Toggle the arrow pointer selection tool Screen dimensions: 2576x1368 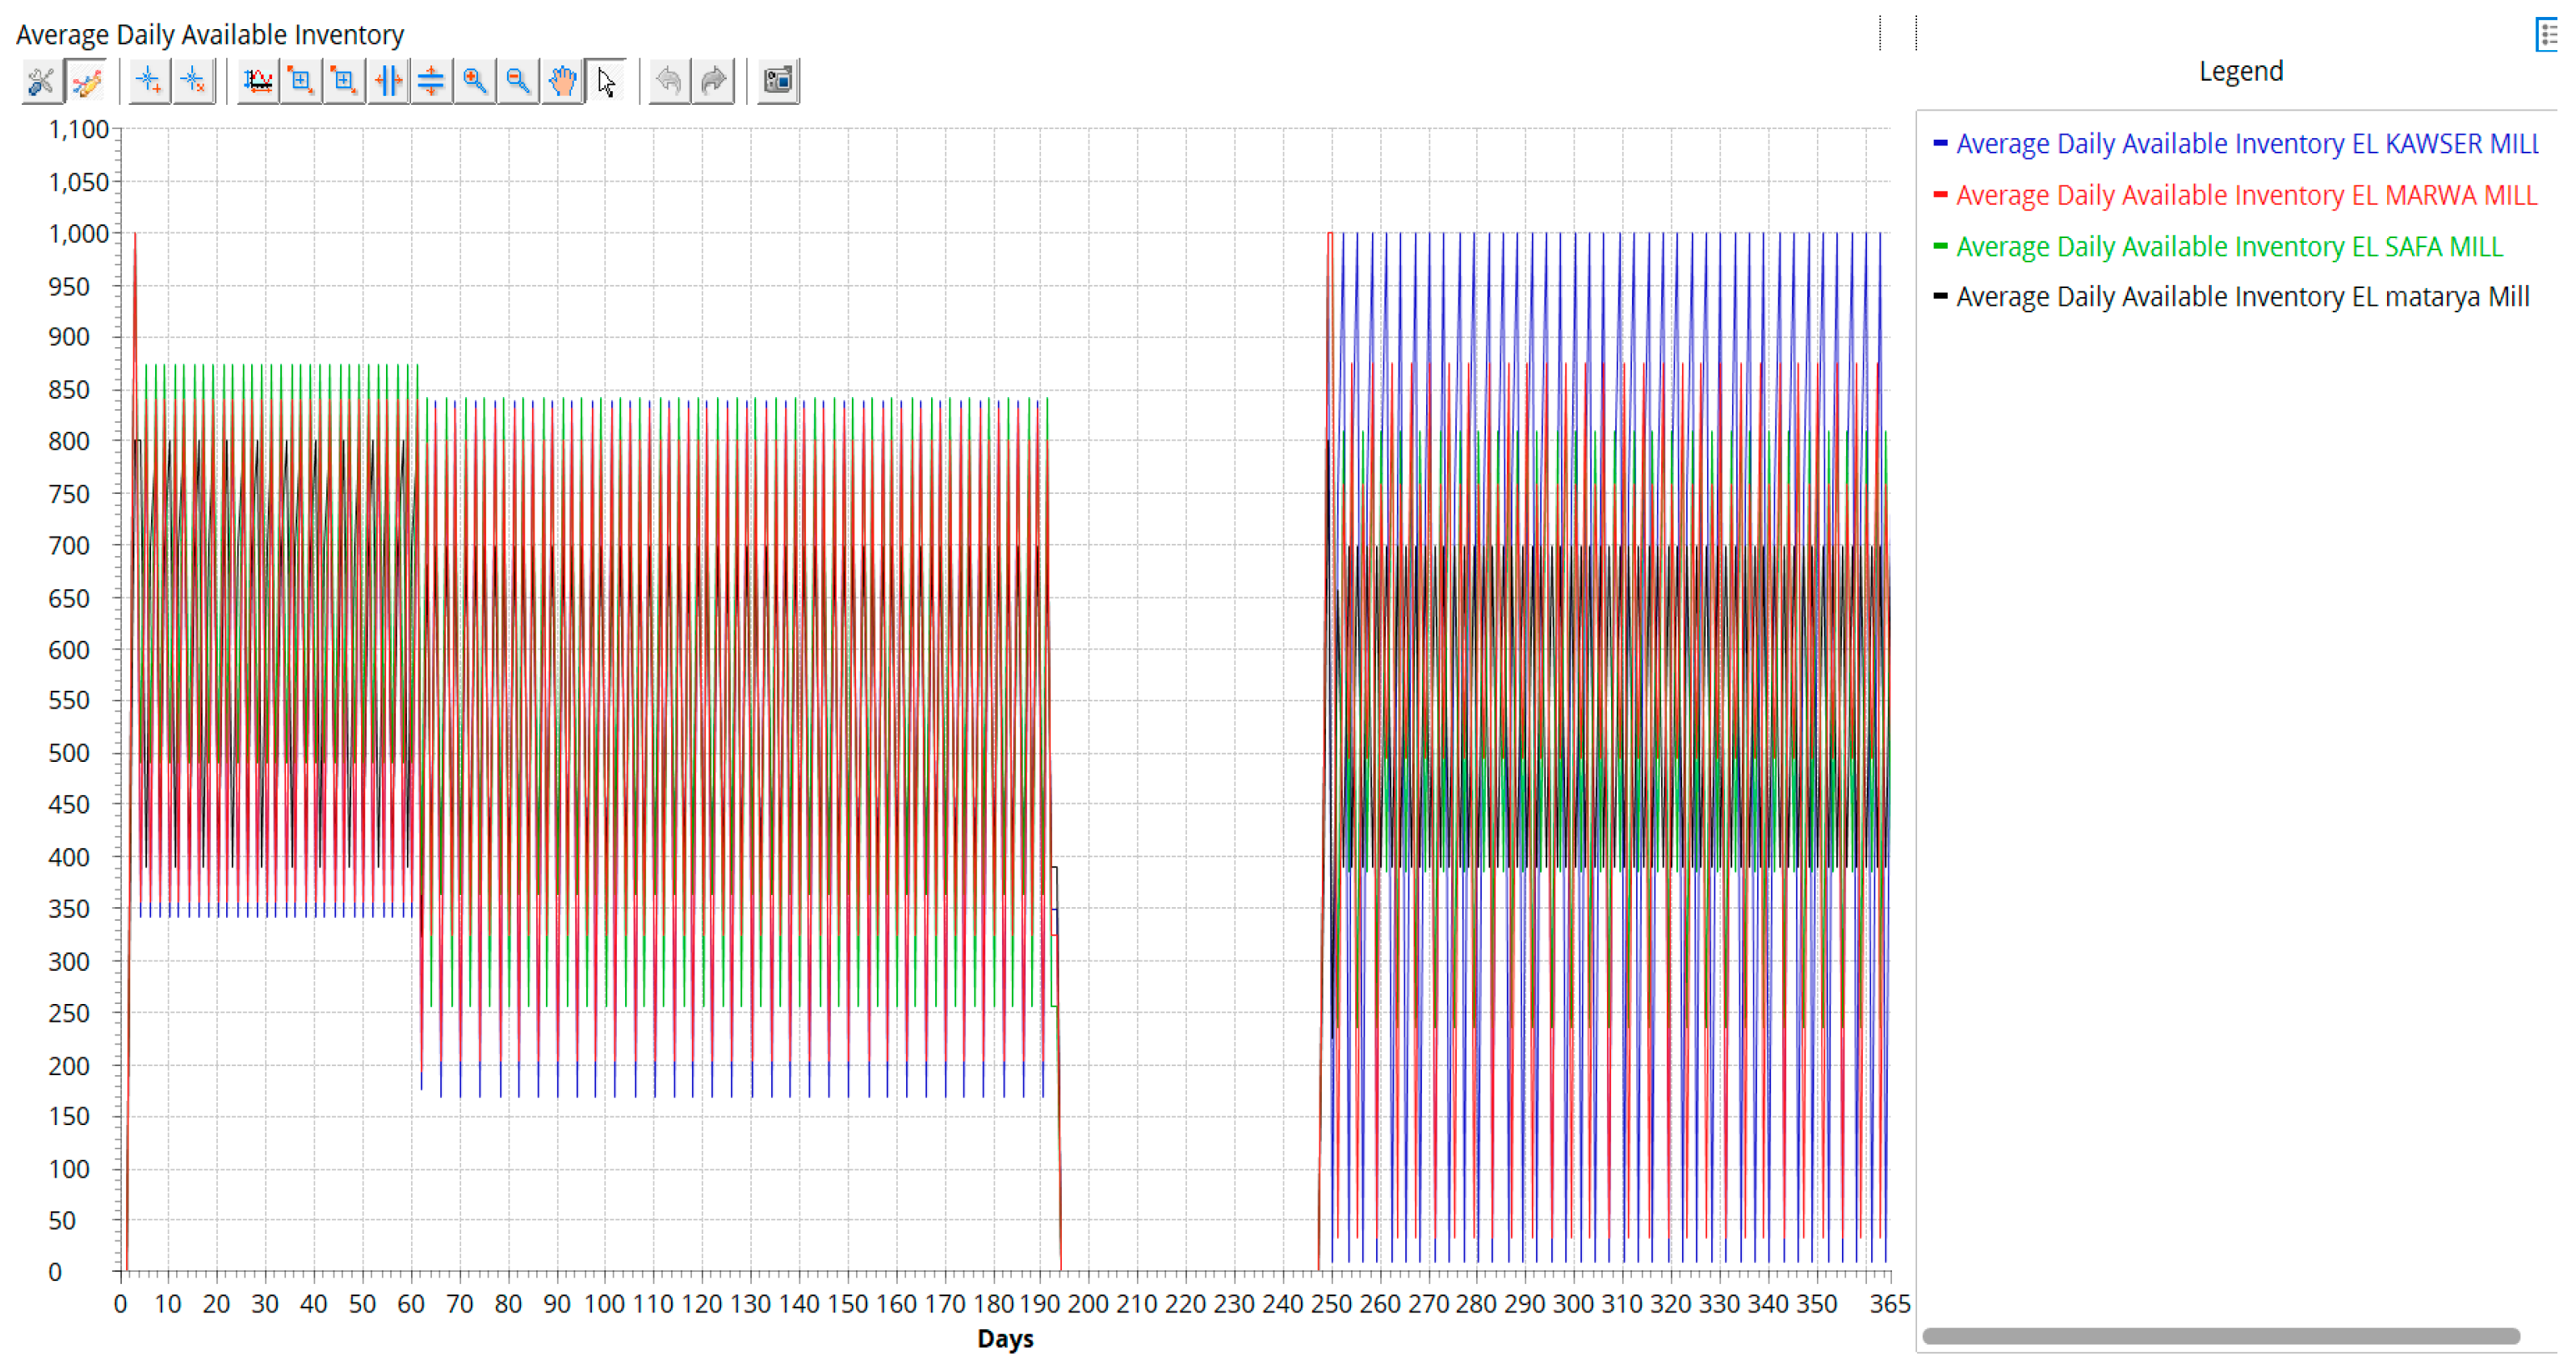pyautogui.click(x=606, y=81)
